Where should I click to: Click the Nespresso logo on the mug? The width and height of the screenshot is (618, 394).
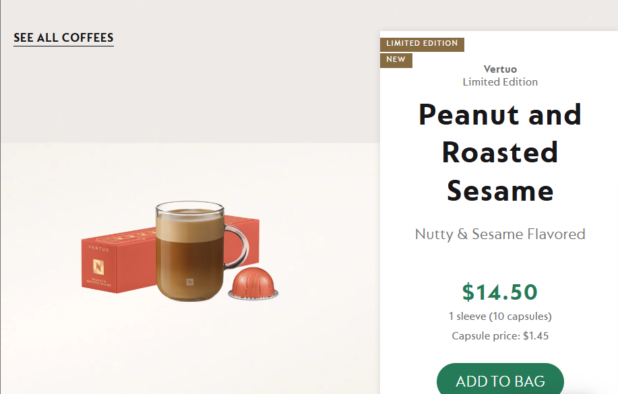[x=189, y=283]
